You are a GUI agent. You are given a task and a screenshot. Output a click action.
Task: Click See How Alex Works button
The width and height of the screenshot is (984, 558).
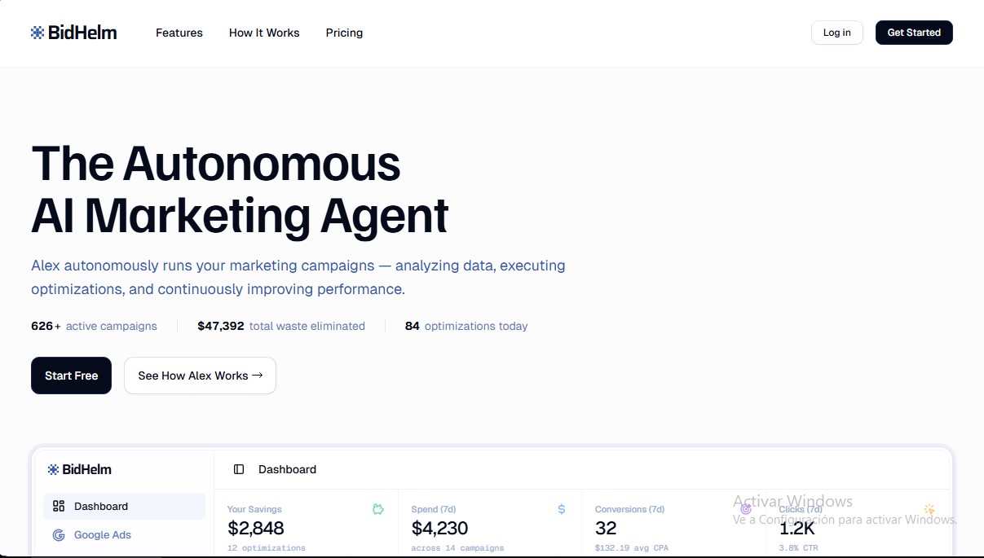(x=200, y=376)
